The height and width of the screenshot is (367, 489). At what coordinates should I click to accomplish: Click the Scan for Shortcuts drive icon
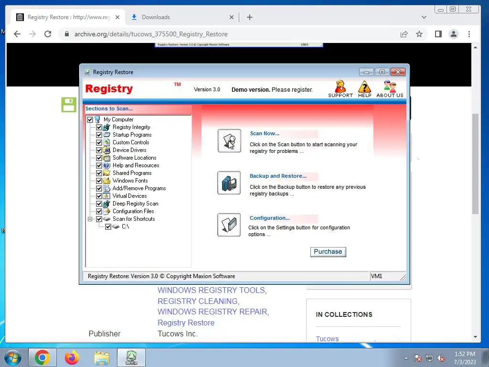pos(106,219)
